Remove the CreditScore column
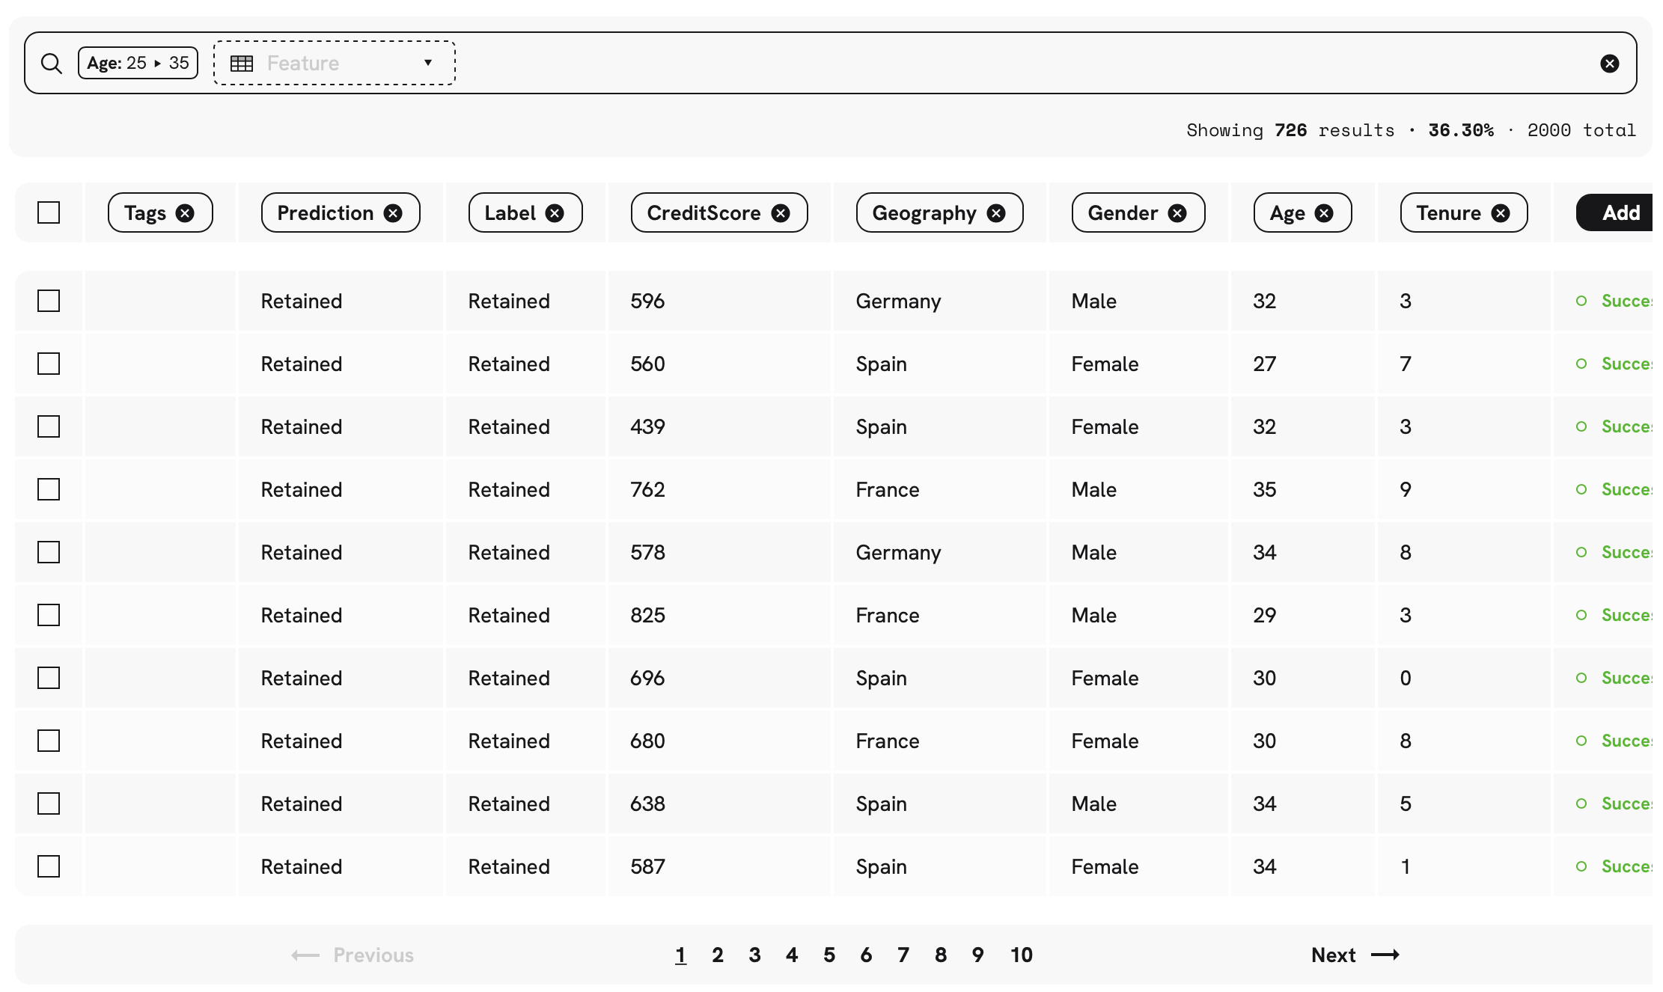Image resolution: width=1663 pixels, height=992 pixels. coord(781,213)
